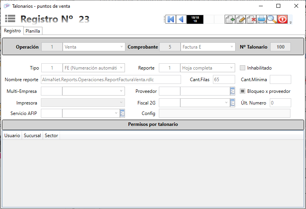Click the Cant.Mínima input field
This screenshot has height=209, width=306.
coord(280,80)
